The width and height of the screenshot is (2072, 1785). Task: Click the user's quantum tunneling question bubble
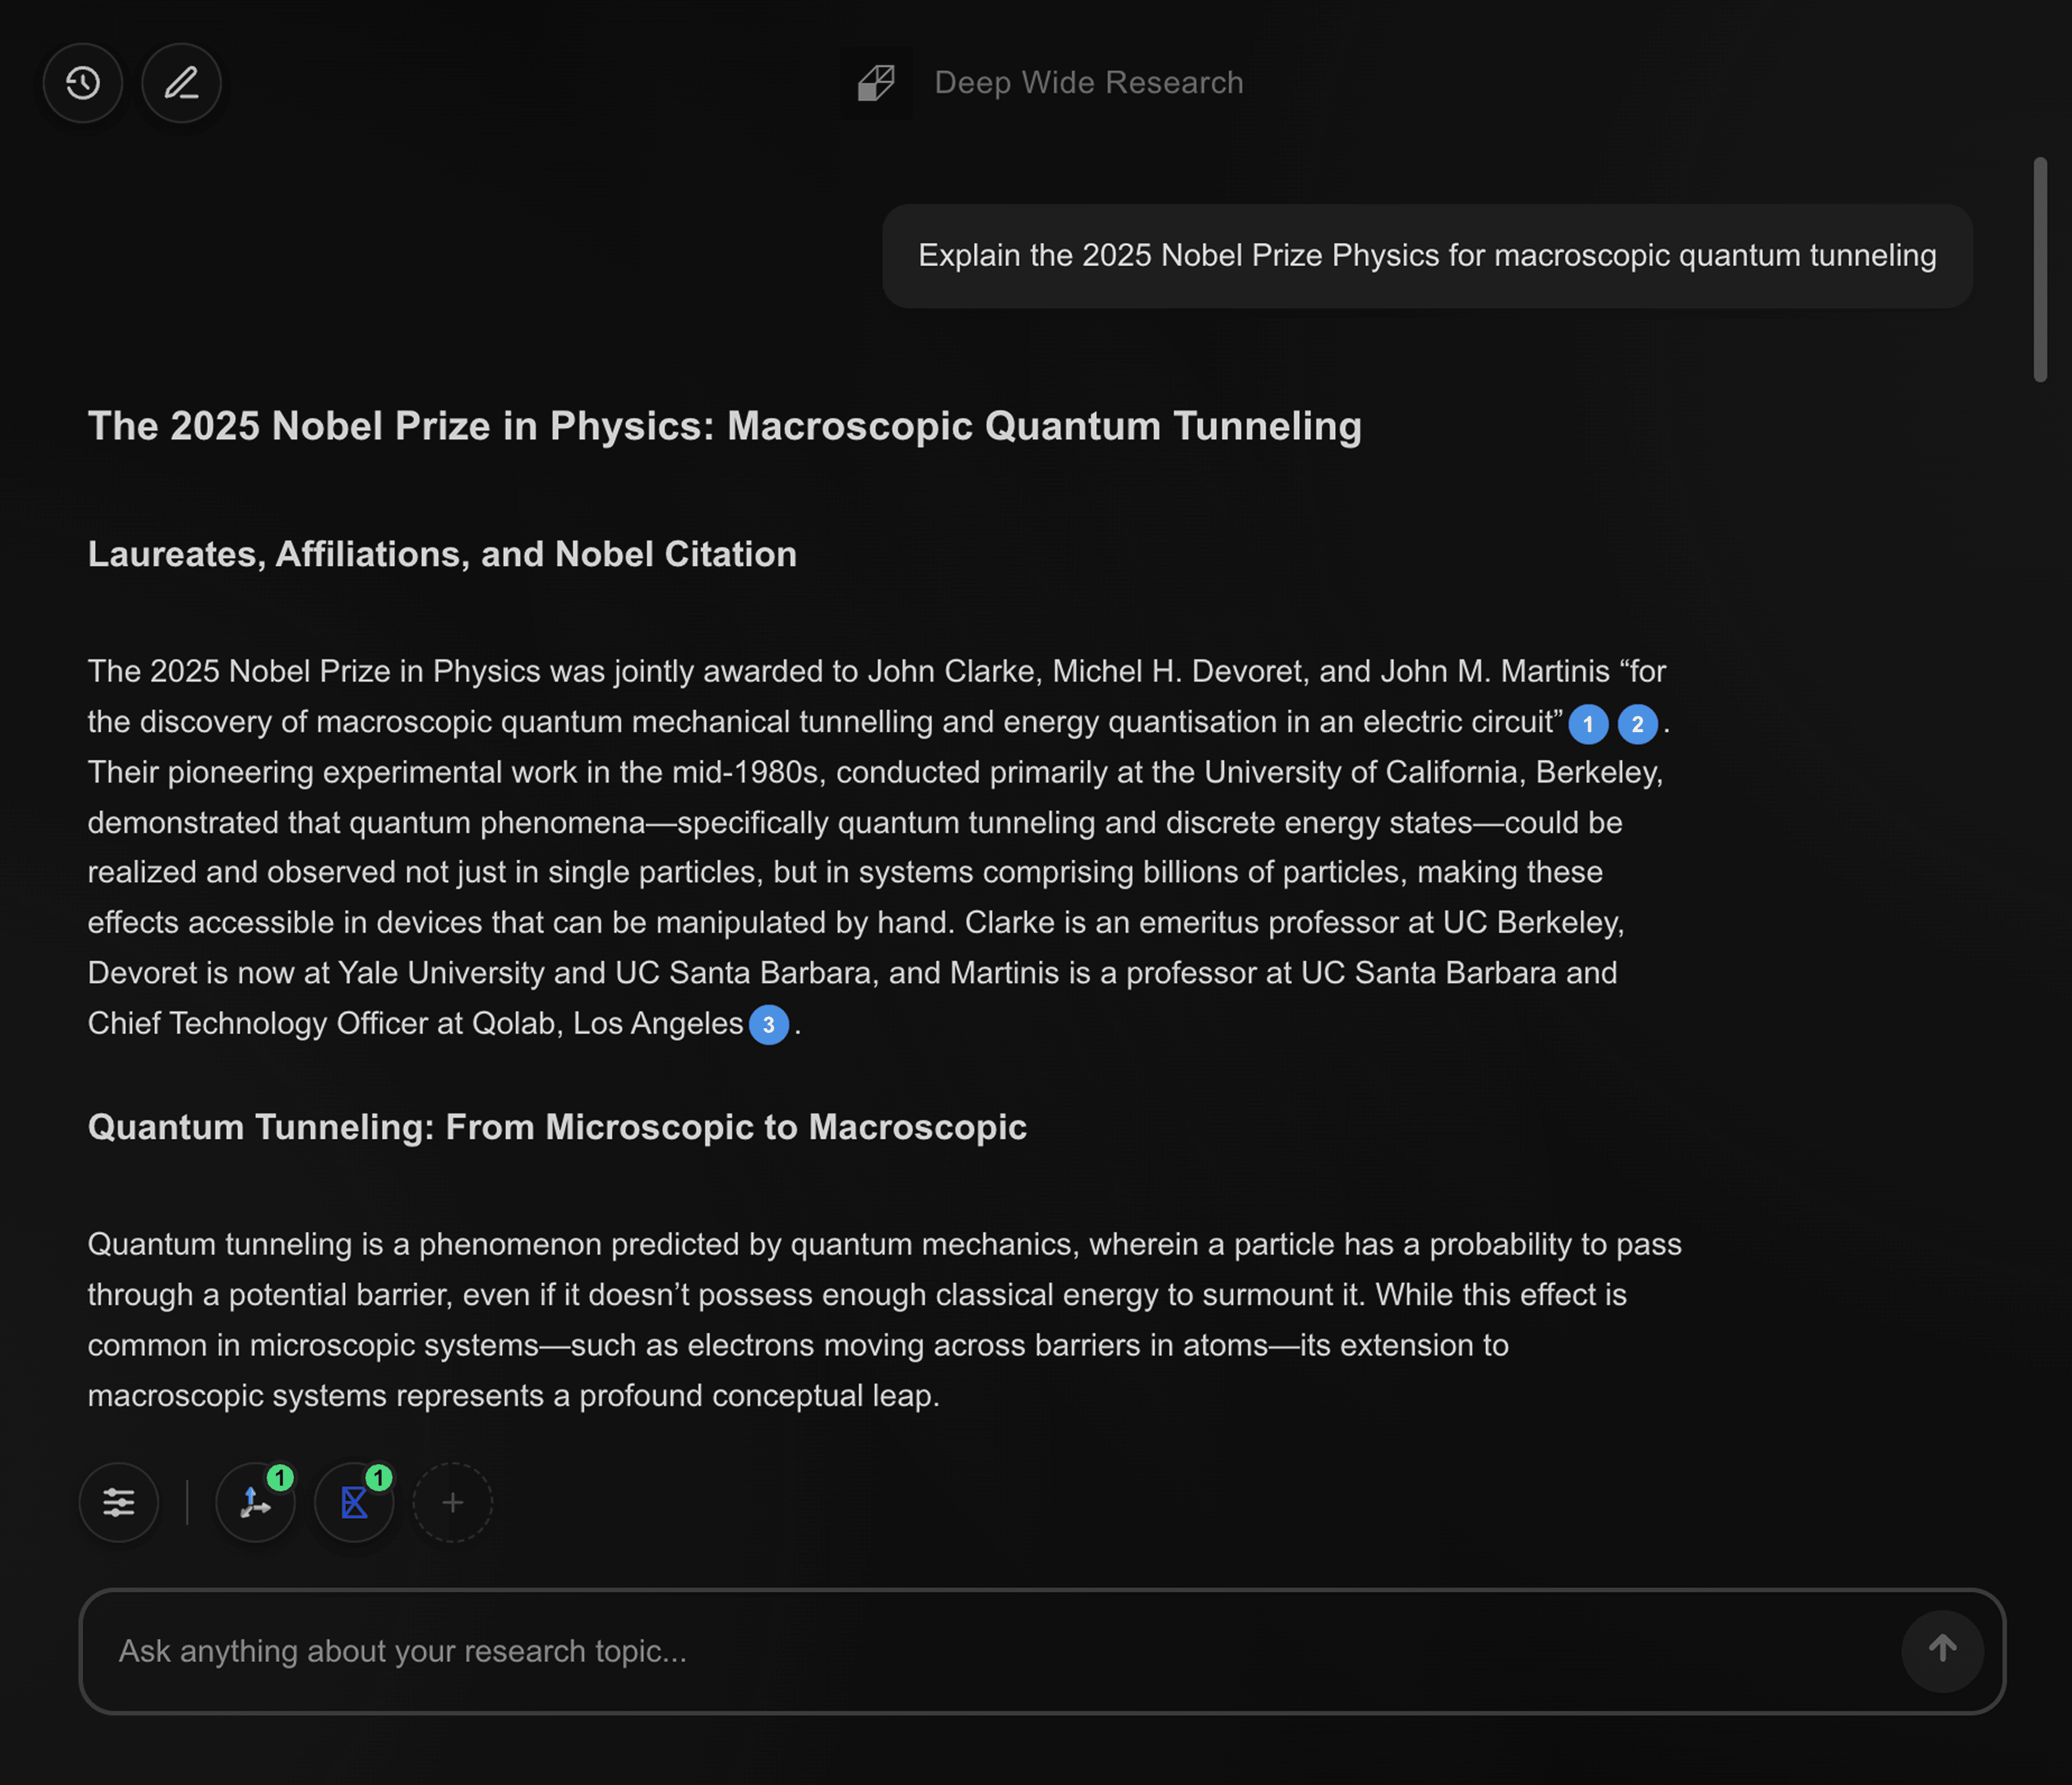[1426, 256]
